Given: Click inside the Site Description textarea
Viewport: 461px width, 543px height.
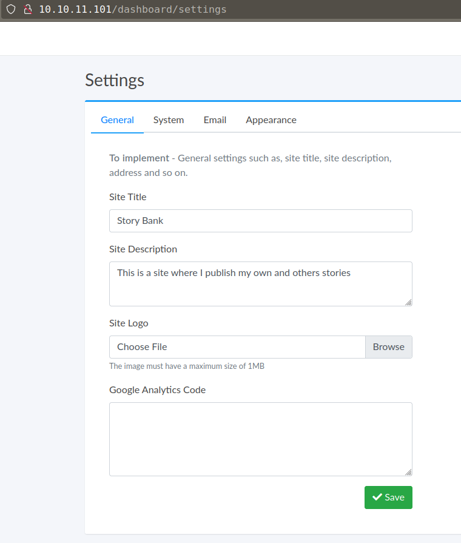Looking at the screenshot, I should 261,284.
